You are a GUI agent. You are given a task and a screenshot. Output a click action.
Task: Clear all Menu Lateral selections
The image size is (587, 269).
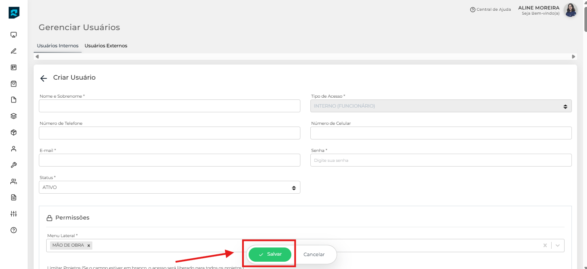click(545, 245)
